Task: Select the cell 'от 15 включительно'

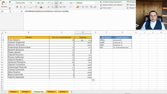Action: pyautogui.click(x=122, y=47)
